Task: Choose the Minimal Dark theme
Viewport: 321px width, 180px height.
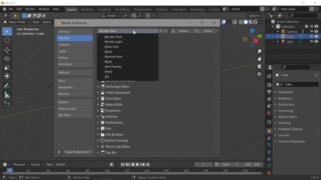Action: click(113, 56)
